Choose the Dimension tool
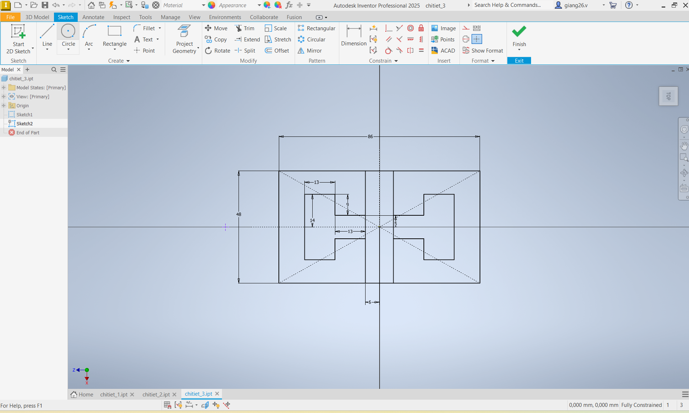Screen dimensions: 689x413 [x=354, y=35]
